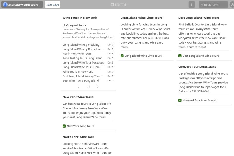This screenshot has width=234, height=156.
Task: Open the three-dot more options menu
Action: (x=192, y=4)
